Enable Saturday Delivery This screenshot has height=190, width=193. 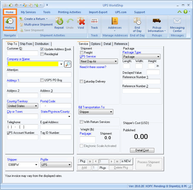[81, 81]
